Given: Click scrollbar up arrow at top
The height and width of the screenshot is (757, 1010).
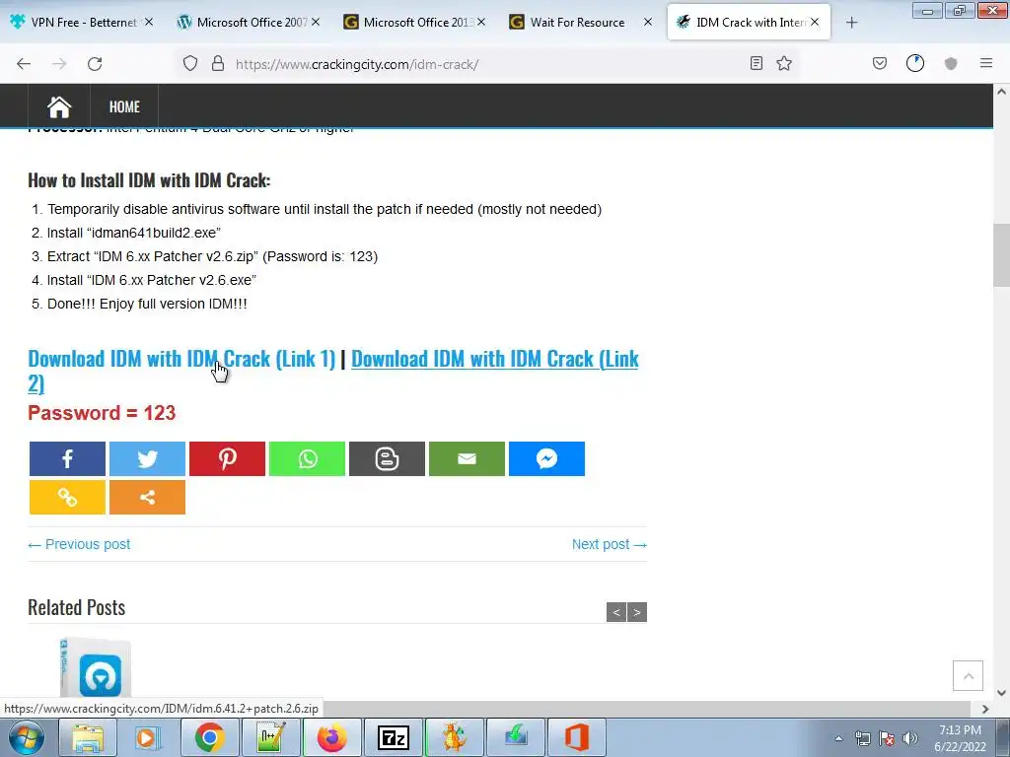Looking at the screenshot, I should [1001, 92].
